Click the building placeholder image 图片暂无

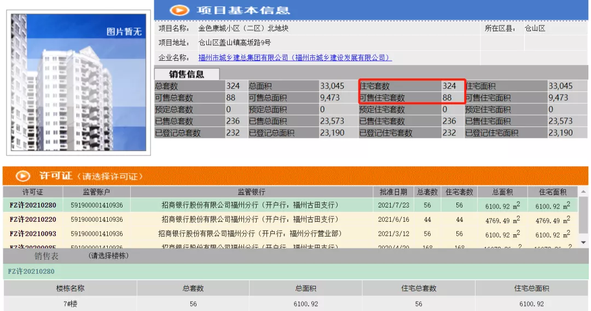[78, 83]
